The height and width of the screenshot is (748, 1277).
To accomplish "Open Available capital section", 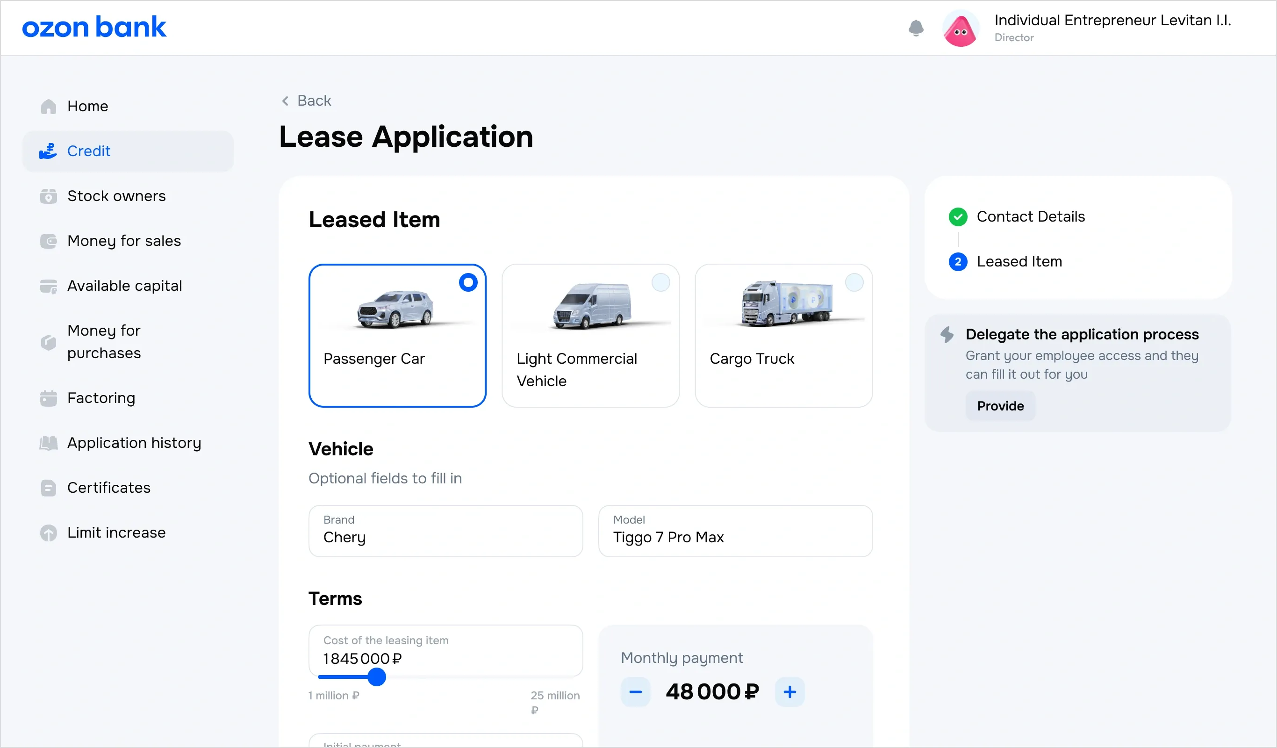I will (x=128, y=286).
